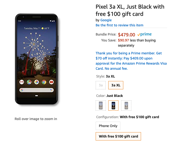Click the Prime logo beside the price

(144, 34)
